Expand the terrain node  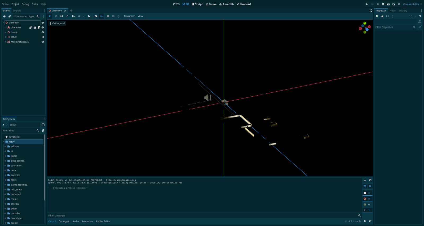point(6,32)
